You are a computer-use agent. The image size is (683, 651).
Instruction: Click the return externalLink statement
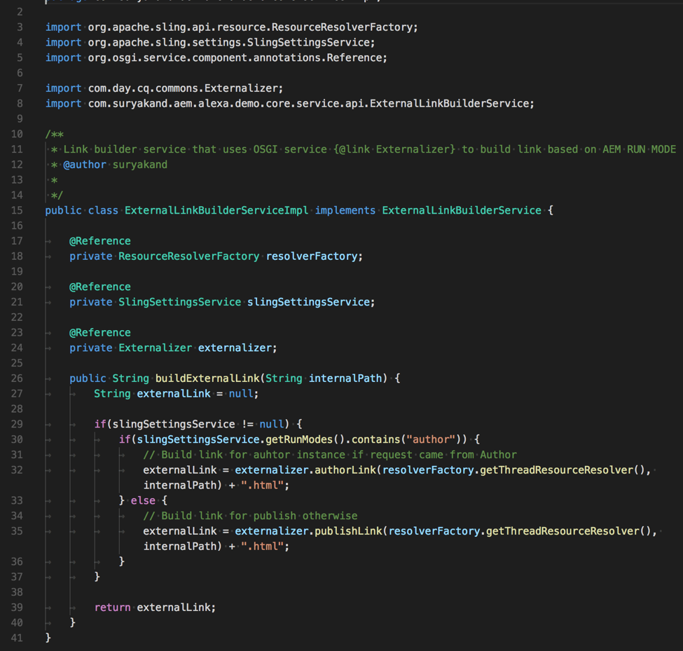(x=156, y=607)
